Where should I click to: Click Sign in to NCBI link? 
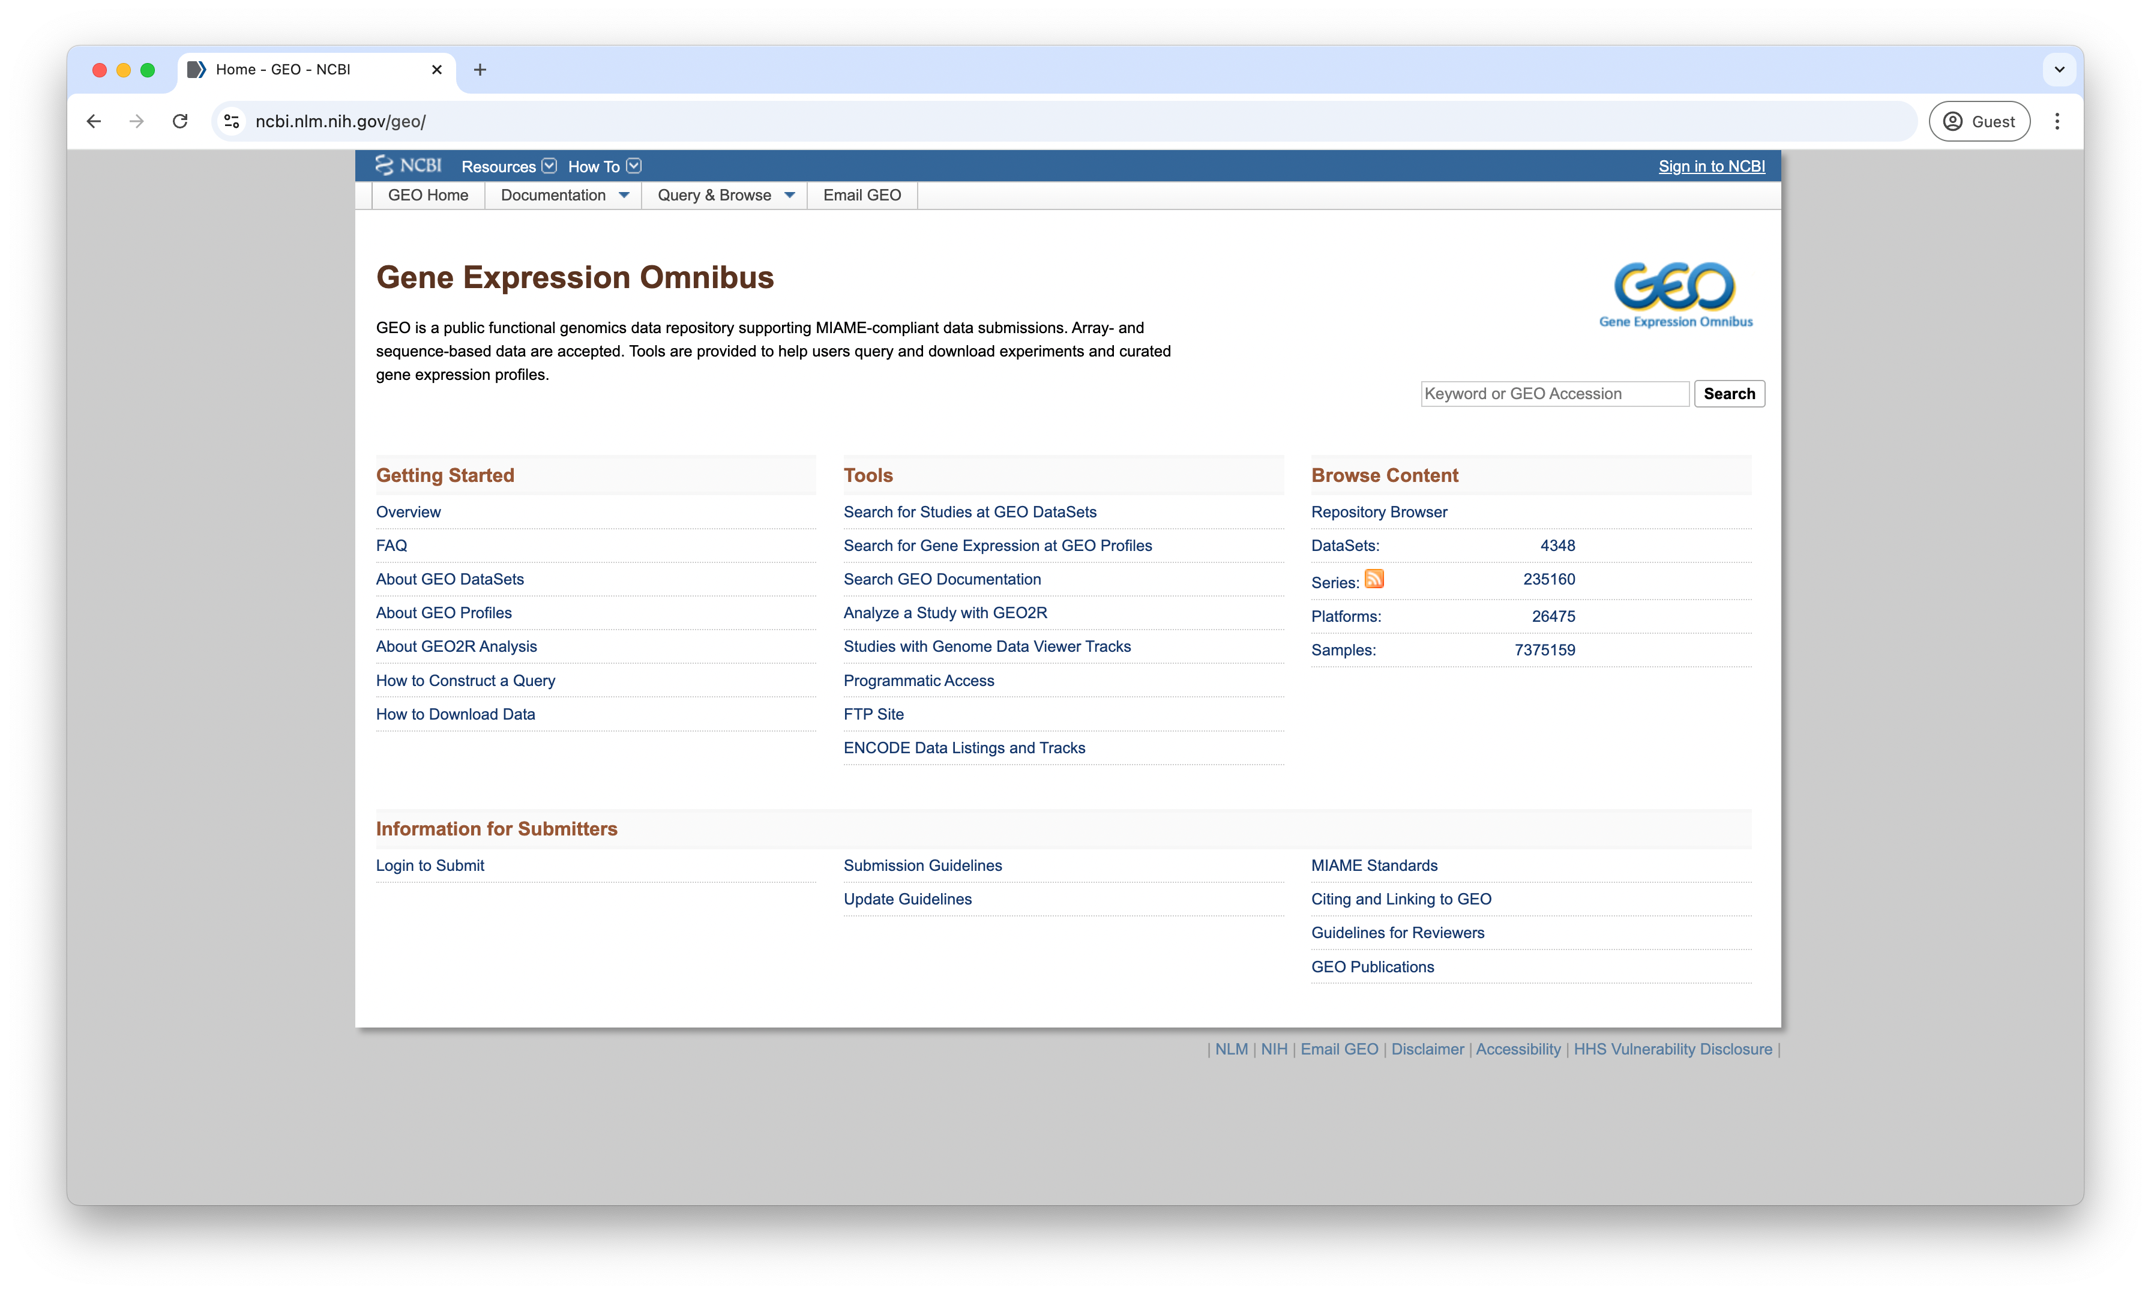1712,166
